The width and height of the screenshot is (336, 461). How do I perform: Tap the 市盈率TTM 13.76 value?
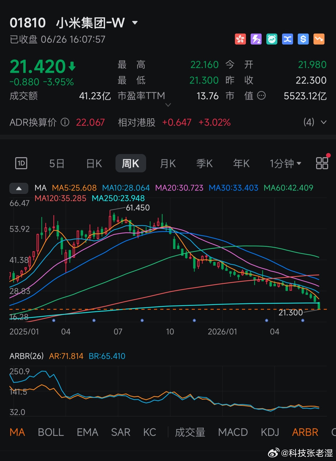tap(208, 96)
